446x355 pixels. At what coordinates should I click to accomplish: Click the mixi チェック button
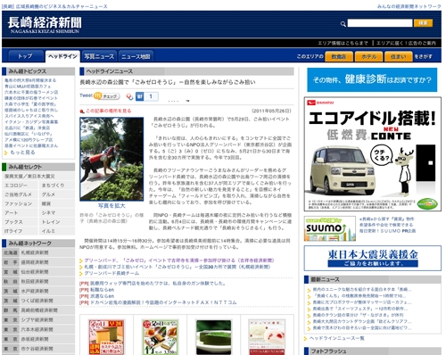(x=107, y=96)
